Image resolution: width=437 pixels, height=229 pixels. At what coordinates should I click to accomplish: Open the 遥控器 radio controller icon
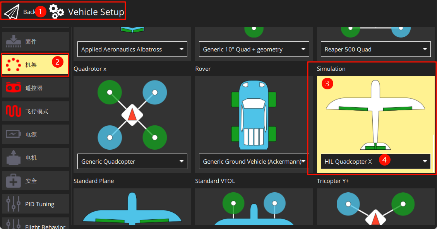coord(14,88)
